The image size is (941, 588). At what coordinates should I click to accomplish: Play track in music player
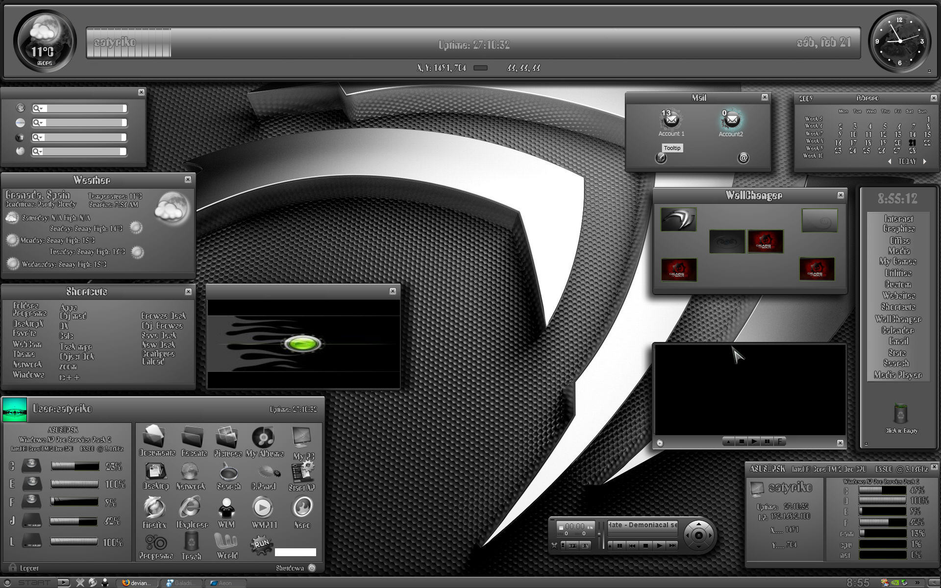coord(659,545)
